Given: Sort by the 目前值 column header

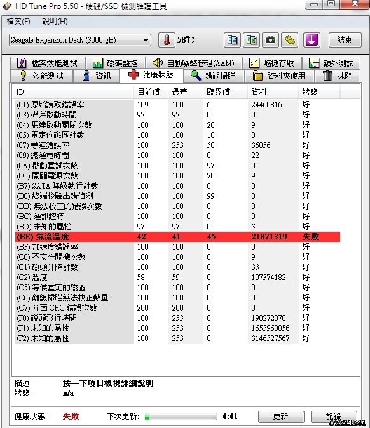Looking at the screenshot, I should pyautogui.click(x=151, y=92).
